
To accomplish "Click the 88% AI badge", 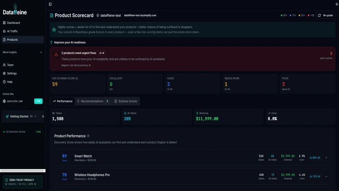I will [315, 157].
